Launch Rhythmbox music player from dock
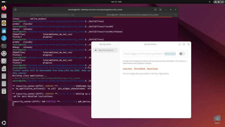The image size is (225, 127). click(x=4, y=23)
